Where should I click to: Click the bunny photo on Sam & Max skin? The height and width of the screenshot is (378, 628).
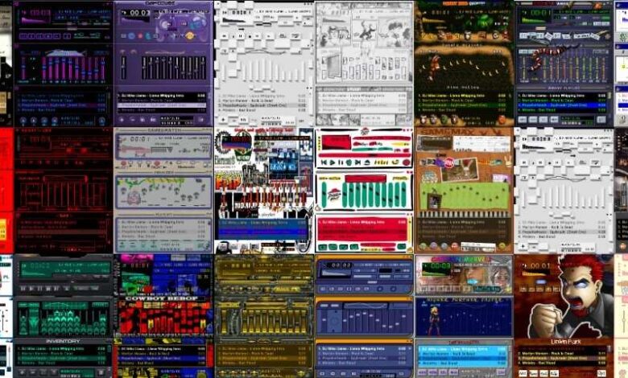click(x=460, y=169)
